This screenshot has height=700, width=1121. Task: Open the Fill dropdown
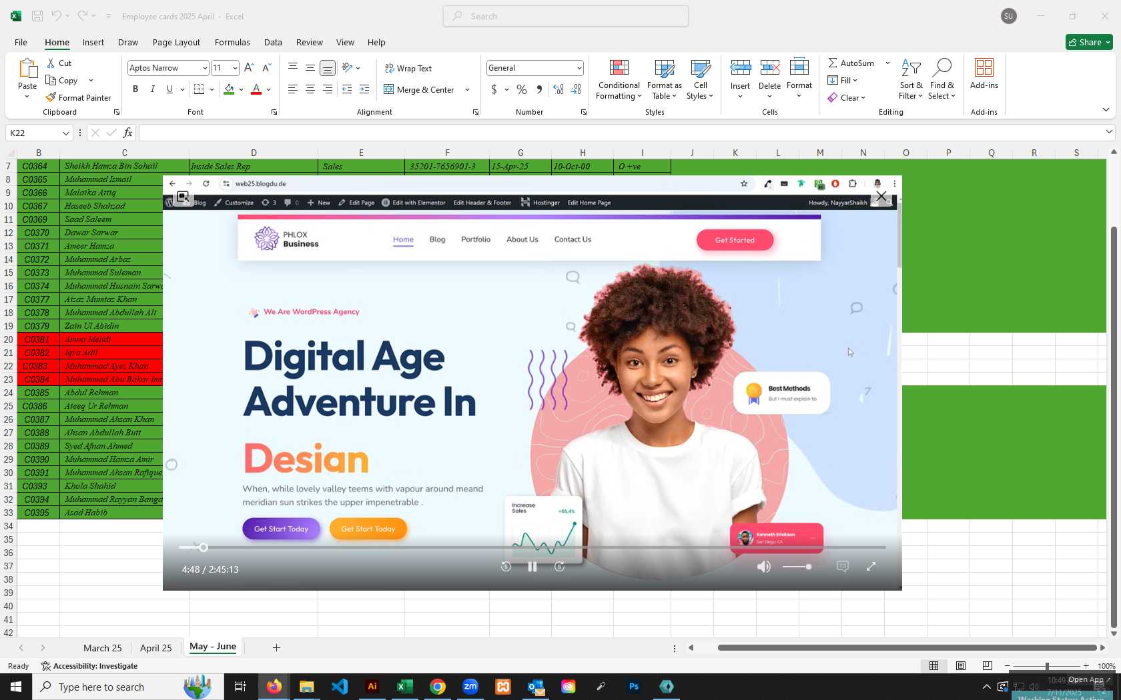click(x=843, y=80)
